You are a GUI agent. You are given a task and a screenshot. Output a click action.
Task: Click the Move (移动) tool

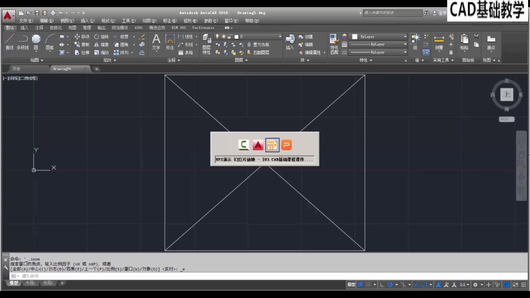click(82, 37)
